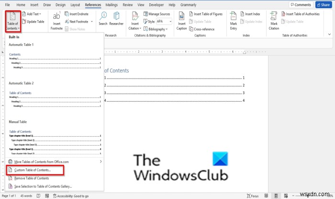Click Manage Sources

click(x=157, y=14)
